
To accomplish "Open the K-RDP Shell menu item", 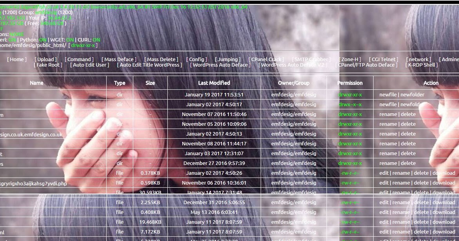I will 421,65.
